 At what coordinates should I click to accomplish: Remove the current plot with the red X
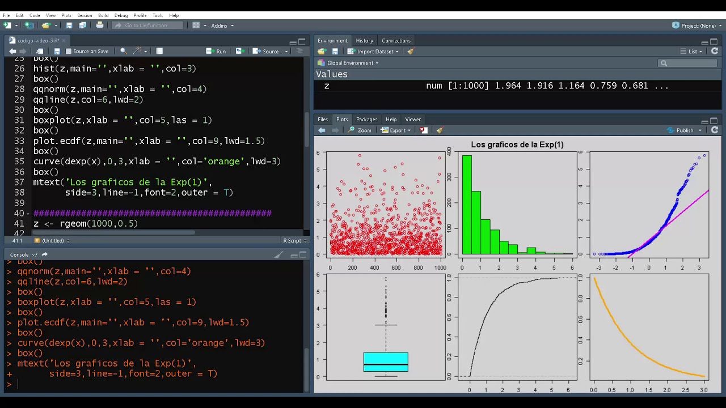[424, 130]
